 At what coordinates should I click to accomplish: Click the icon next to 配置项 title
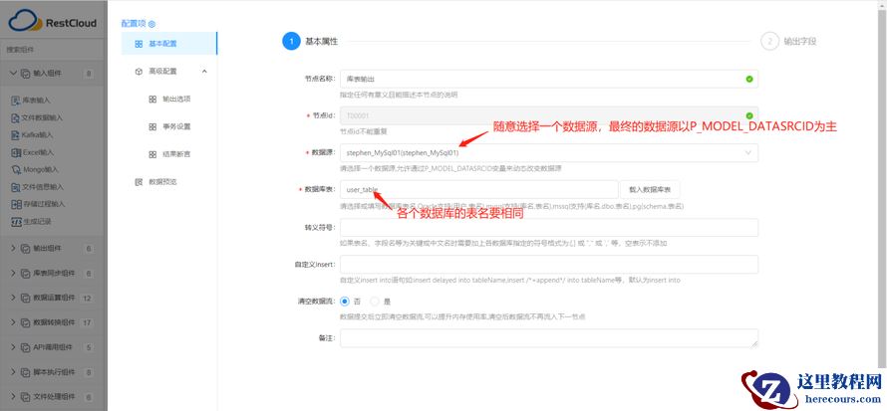point(151,24)
